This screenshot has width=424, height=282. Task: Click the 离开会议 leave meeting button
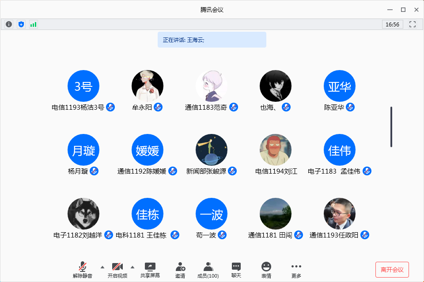pyautogui.click(x=392, y=270)
